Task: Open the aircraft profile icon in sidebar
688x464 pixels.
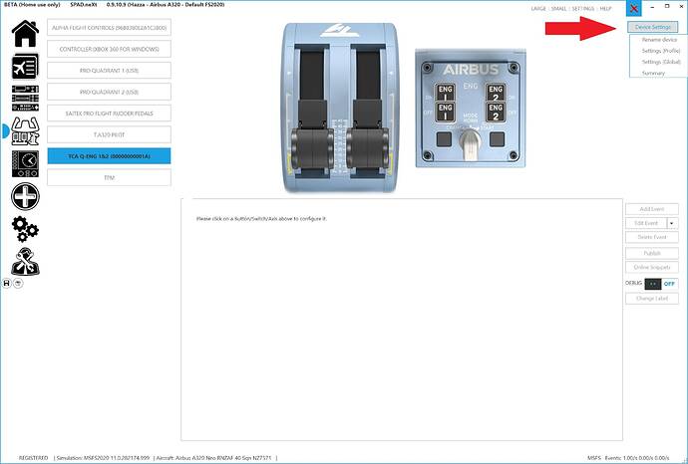Action: coord(25,66)
